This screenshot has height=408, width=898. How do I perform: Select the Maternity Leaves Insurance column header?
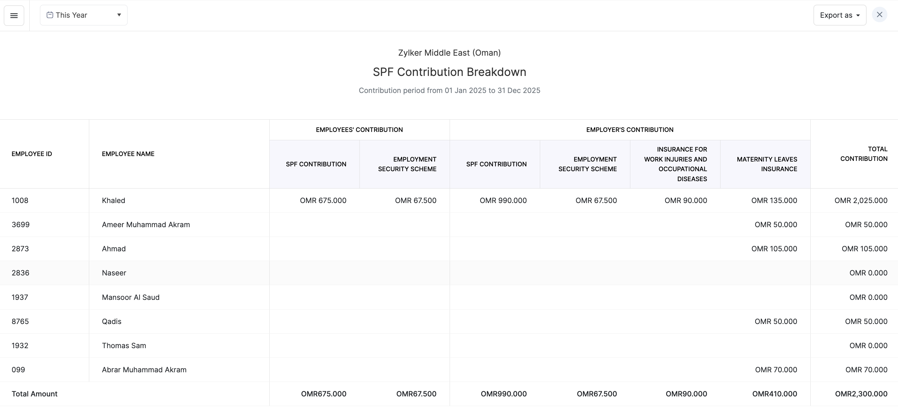click(x=767, y=164)
